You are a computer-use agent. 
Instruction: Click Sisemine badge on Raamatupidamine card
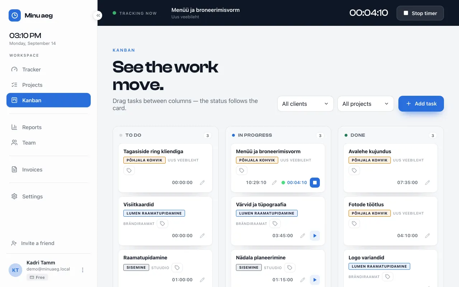(136, 268)
